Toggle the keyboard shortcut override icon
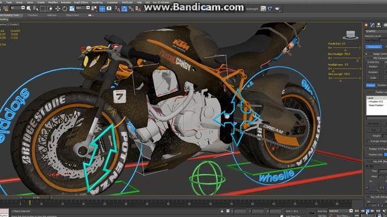The image size is (387, 217). pos(109,8)
